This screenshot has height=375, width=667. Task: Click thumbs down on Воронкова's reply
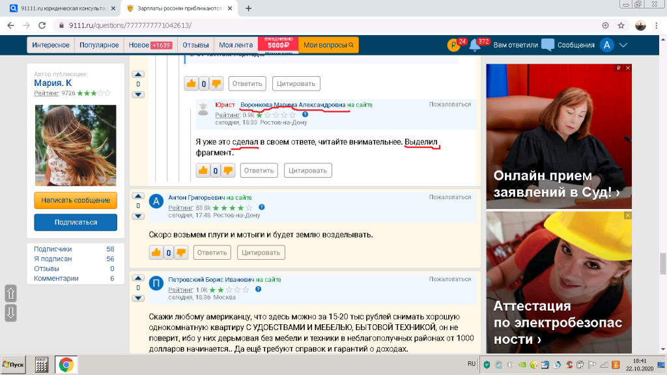point(228,171)
